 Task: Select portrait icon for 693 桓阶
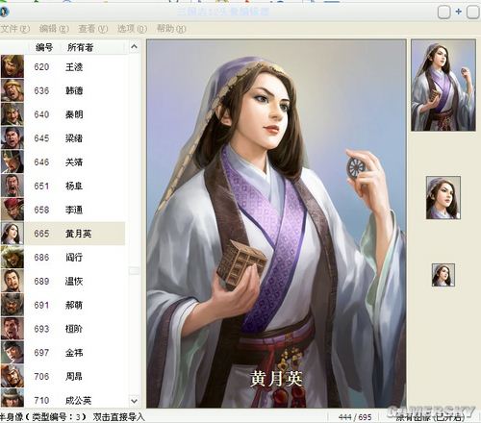click(13, 329)
